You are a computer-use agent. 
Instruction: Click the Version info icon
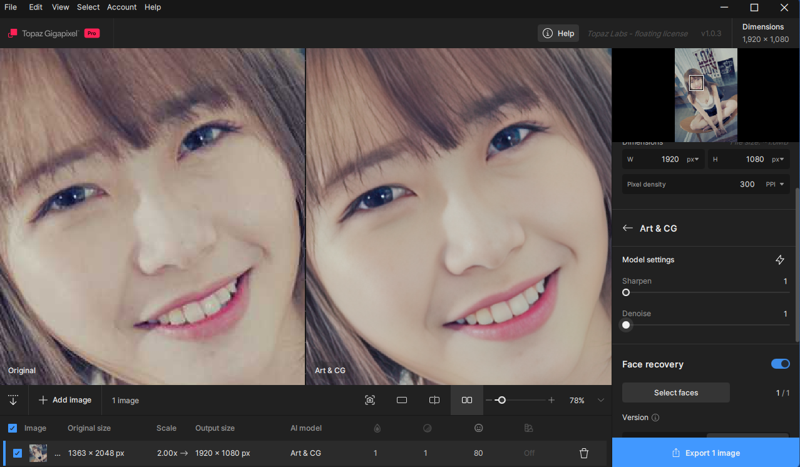(655, 418)
